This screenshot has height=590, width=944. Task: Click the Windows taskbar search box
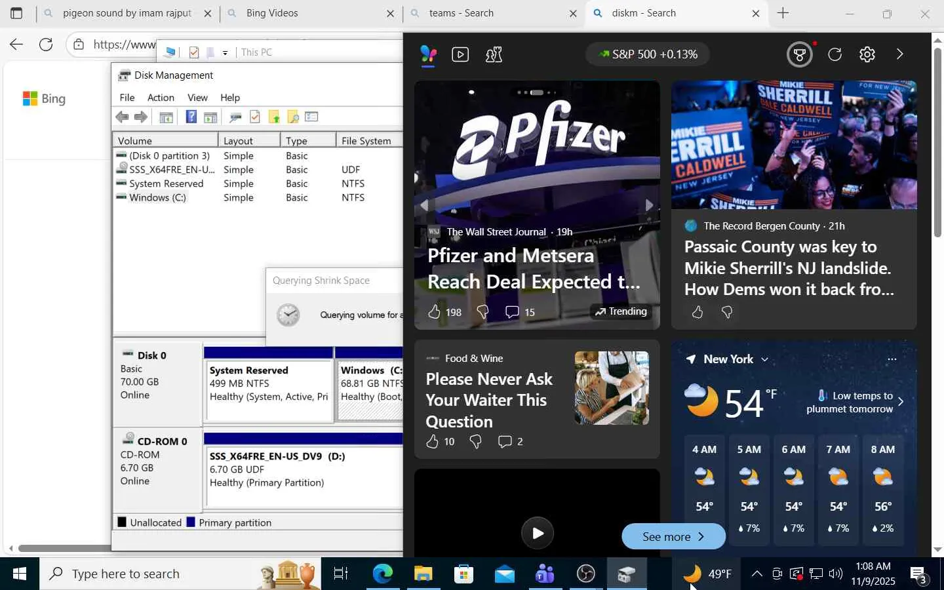180,574
